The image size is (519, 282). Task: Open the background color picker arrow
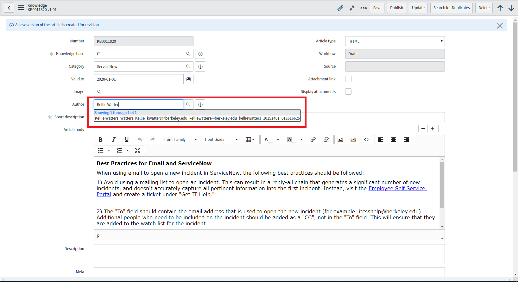301,140
